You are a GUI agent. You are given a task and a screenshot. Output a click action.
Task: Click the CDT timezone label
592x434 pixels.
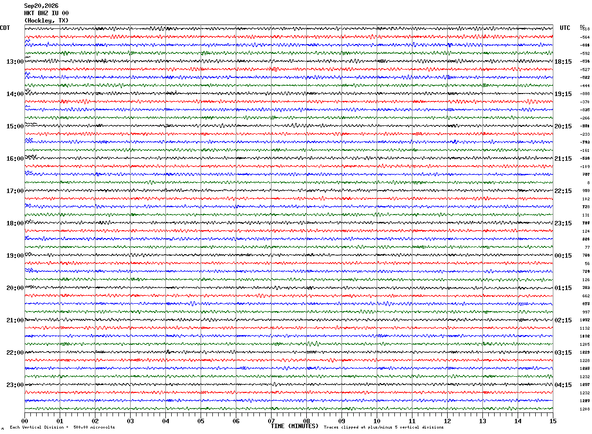[5, 28]
